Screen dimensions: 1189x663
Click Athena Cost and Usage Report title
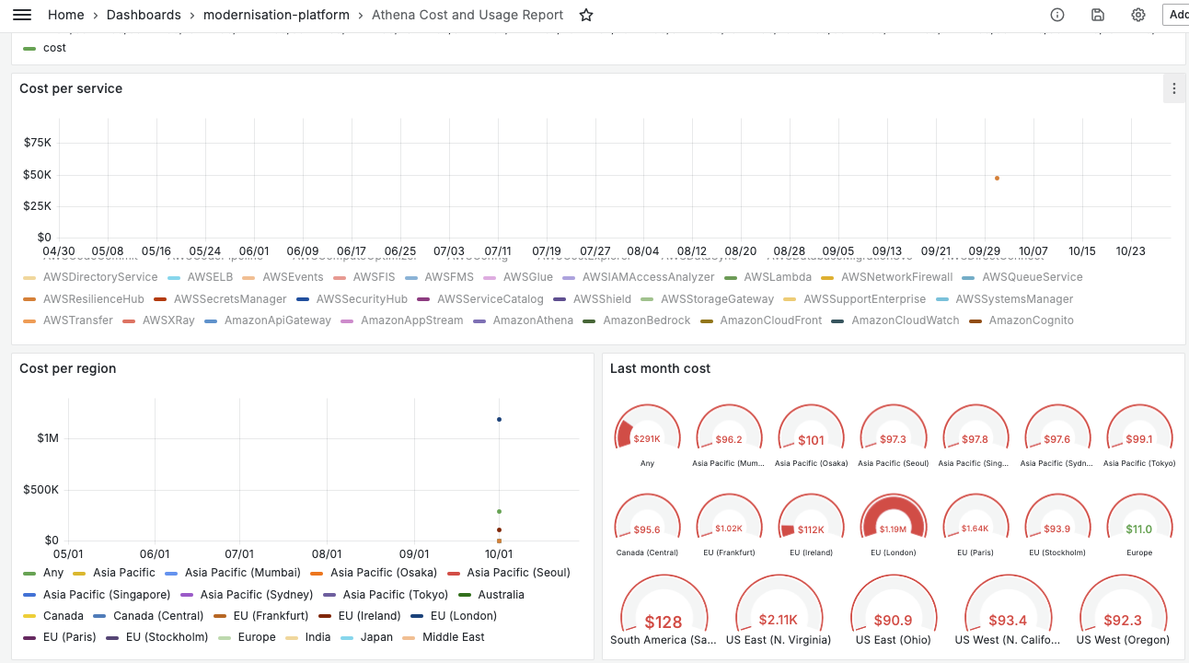click(468, 15)
